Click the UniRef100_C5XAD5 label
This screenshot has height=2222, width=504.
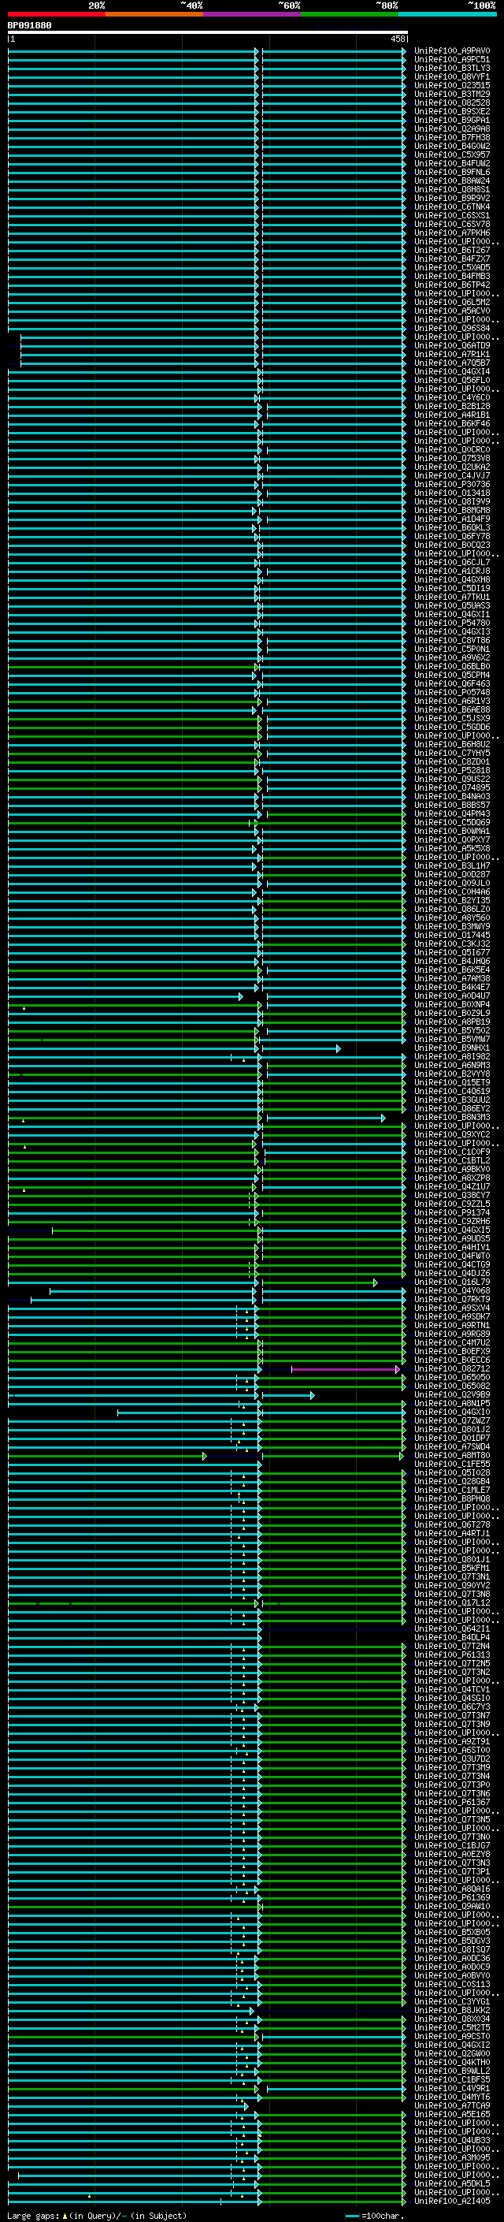pos(452,267)
